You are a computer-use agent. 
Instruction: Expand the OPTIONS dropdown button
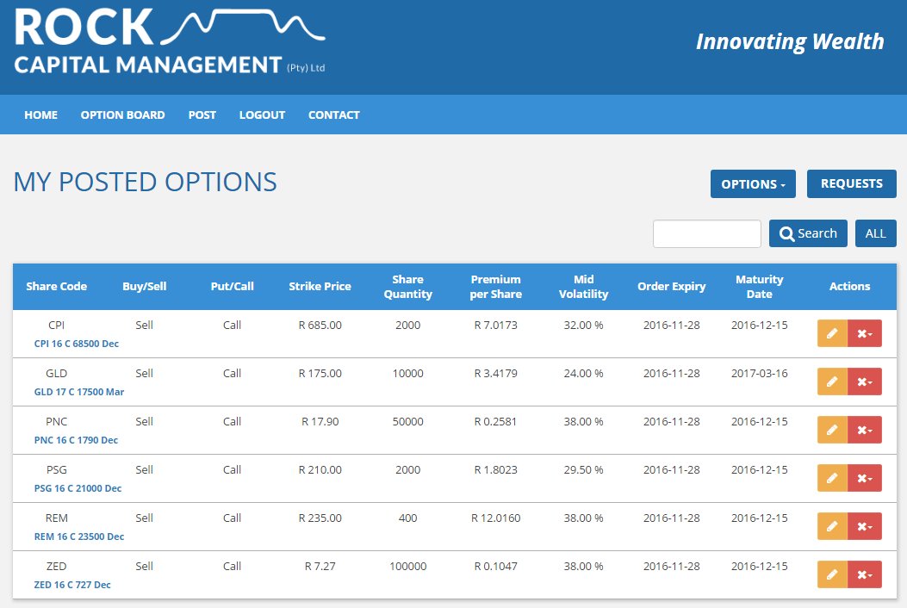pyautogui.click(x=753, y=184)
